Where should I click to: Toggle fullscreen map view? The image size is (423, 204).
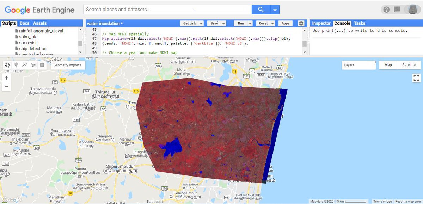coord(416,78)
